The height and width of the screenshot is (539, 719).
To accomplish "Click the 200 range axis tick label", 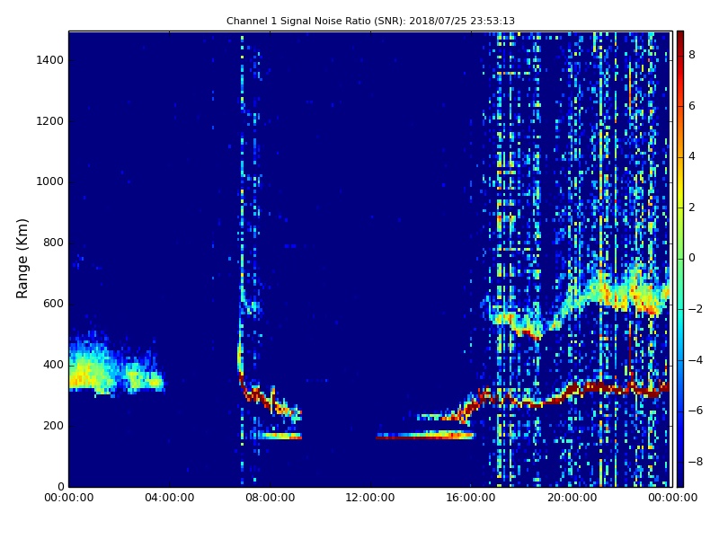I will coord(53,426).
